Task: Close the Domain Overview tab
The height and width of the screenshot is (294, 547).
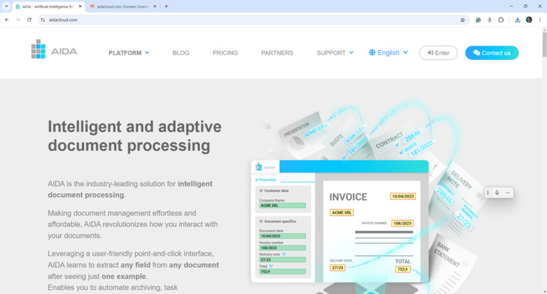Action: pos(154,7)
